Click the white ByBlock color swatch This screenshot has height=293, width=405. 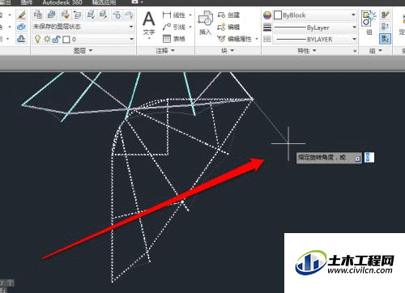(278, 15)
